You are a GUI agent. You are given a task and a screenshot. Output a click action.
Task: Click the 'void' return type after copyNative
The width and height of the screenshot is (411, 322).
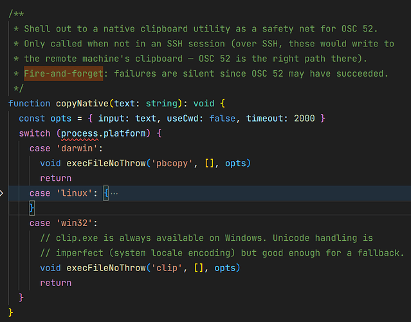coord(204,104)
